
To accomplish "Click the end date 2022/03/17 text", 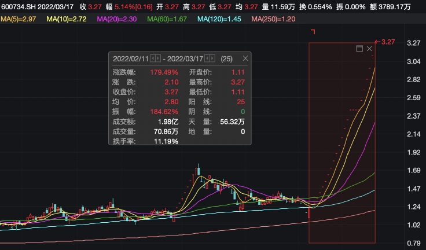I will [185, 58].
